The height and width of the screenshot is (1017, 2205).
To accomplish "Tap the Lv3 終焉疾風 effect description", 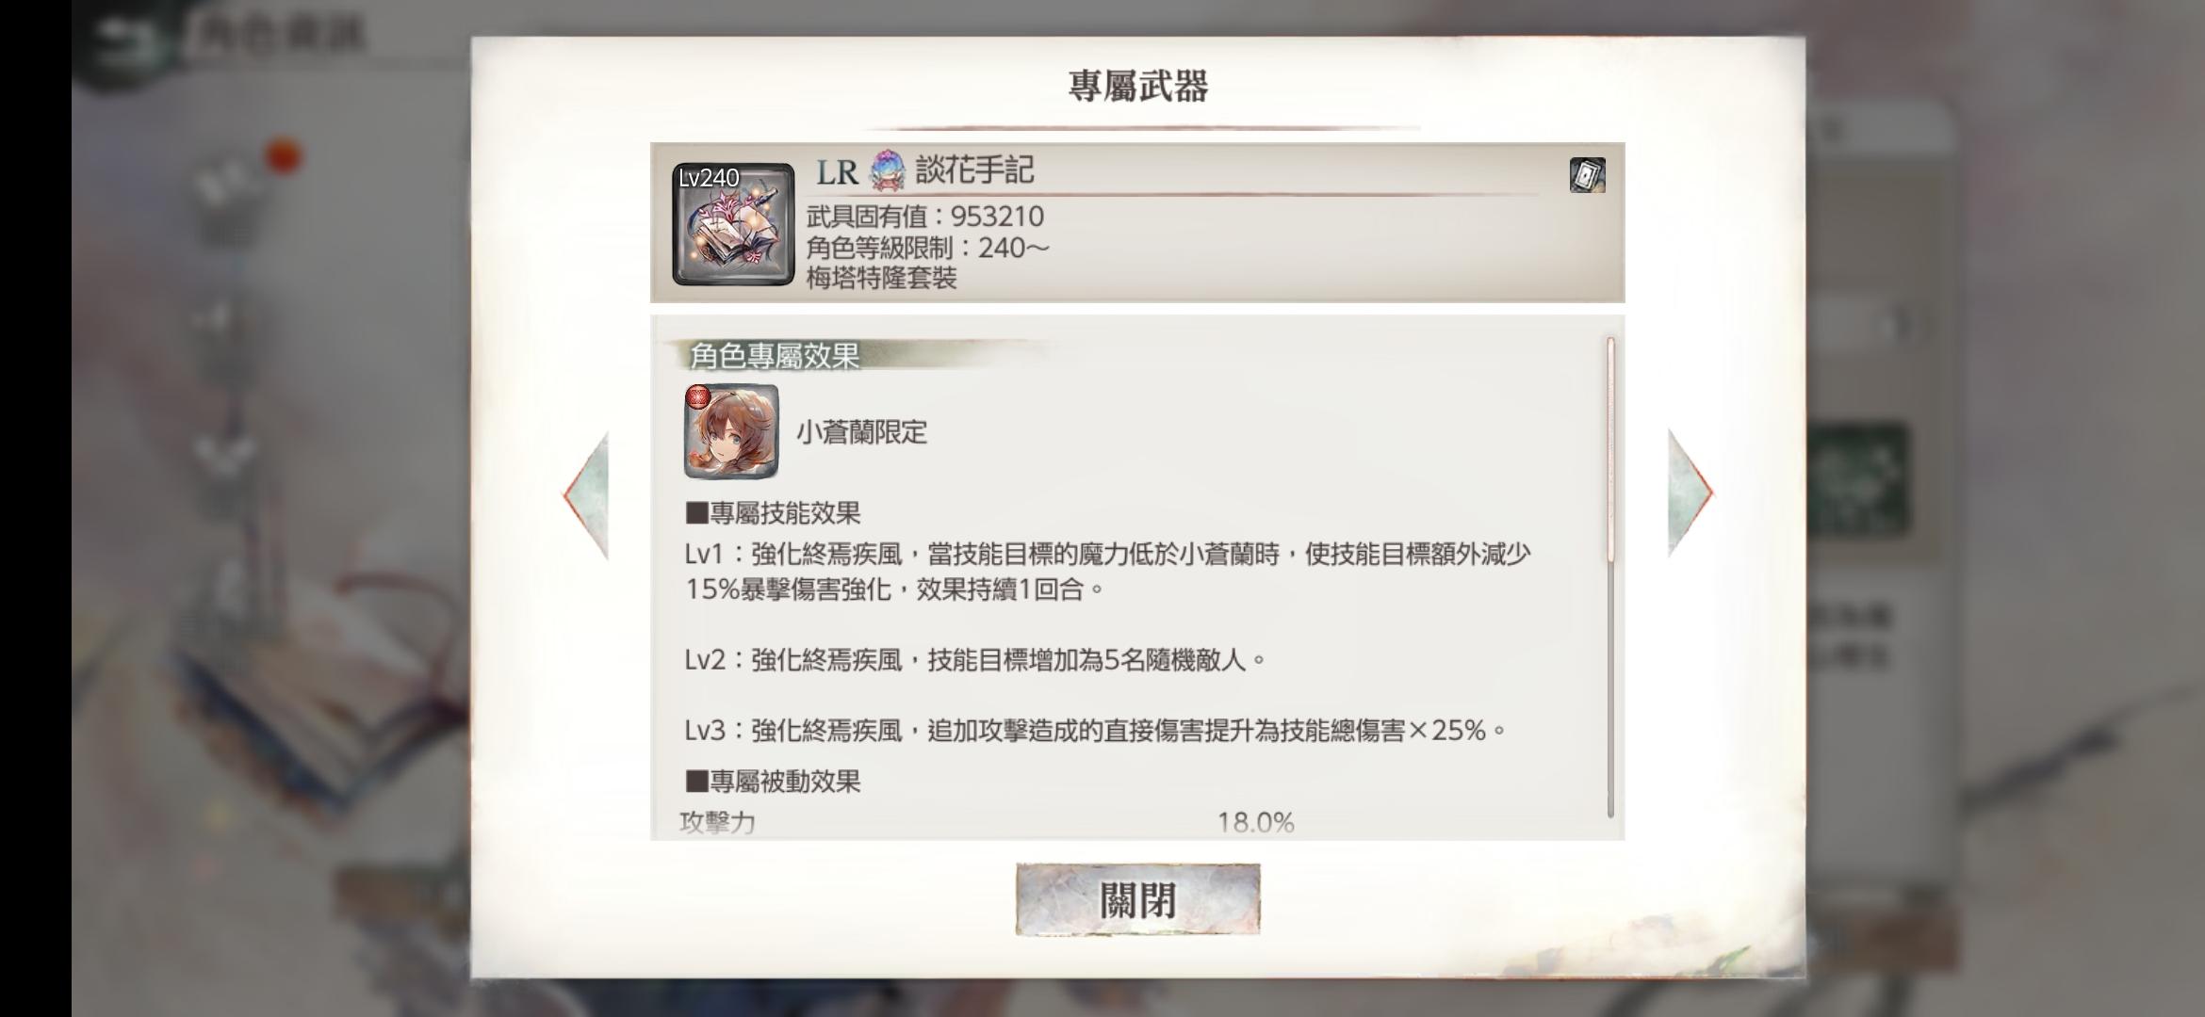I will (x=1095, y=730).
